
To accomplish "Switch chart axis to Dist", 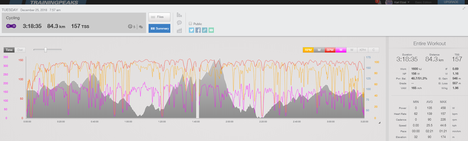I will click(20, 50).
